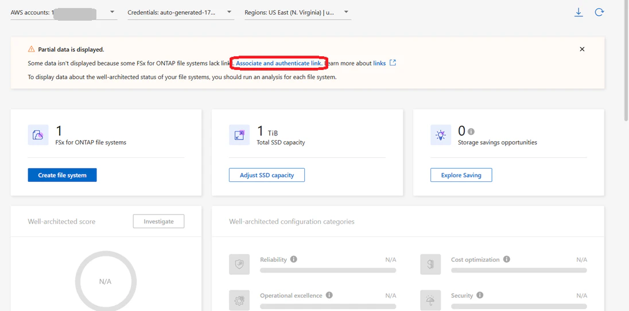Dismiss the partial data warning banner
Image resolution: width=629 pixels, height=311 pixels.
point(582,49)
